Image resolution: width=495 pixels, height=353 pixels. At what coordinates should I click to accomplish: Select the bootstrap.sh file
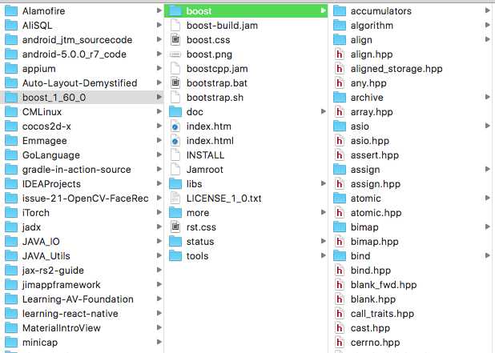(246, 98)
